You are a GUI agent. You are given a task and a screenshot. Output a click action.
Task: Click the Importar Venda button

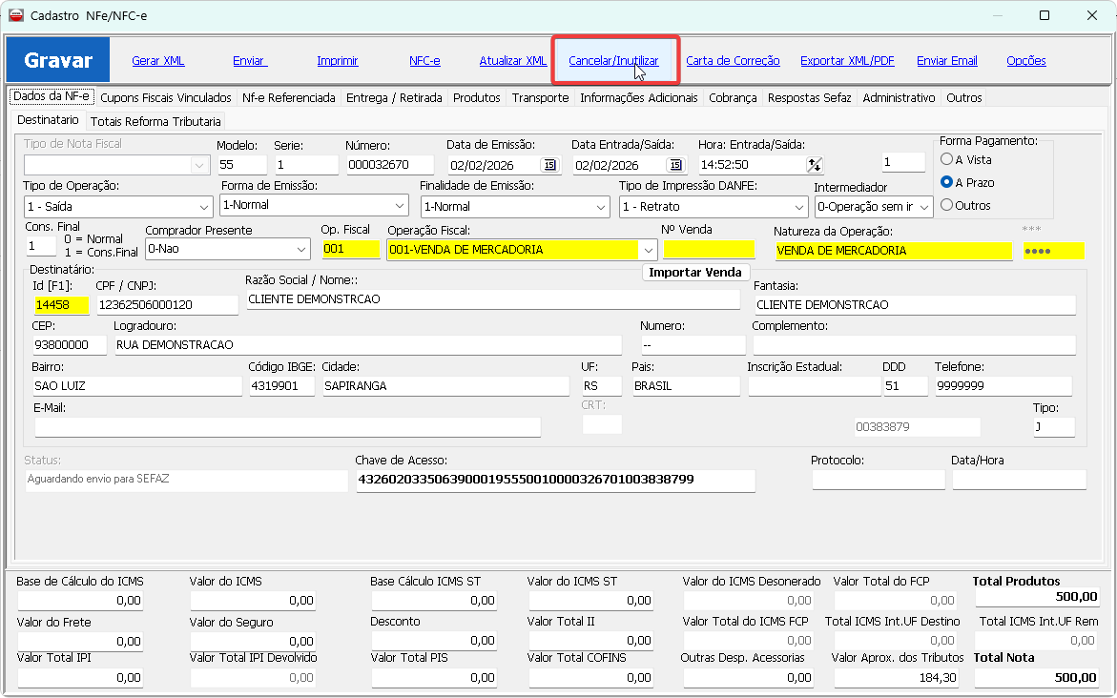point(695,272)
